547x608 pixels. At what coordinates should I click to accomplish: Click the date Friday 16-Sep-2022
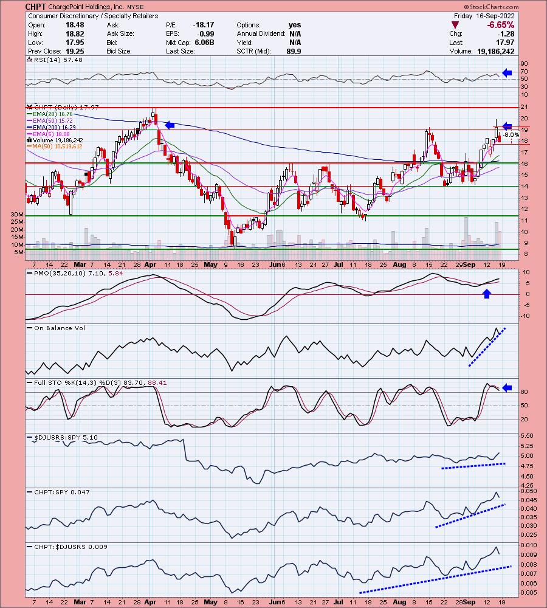click(x=484, y=16)
